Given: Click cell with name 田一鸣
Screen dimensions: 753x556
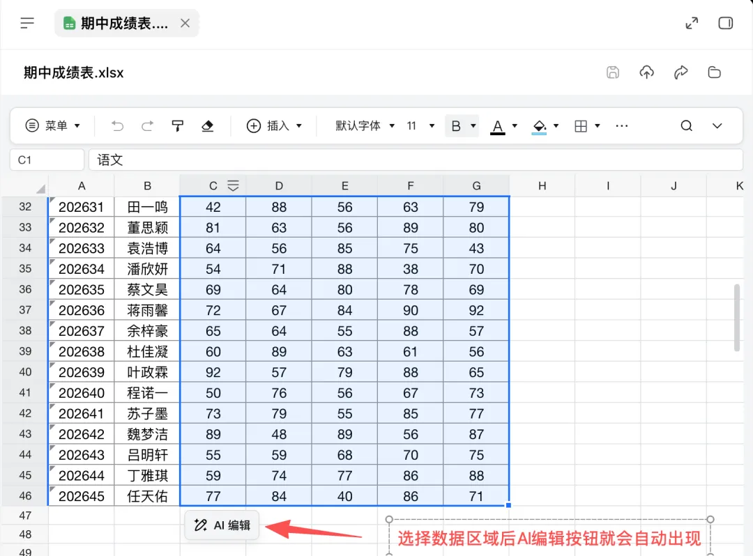Looking at the screenshot, I should 147,207.
